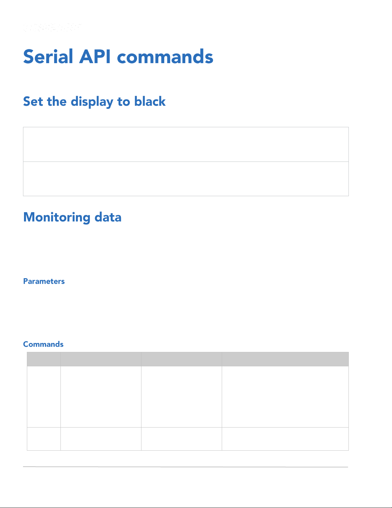
Task: Select the 'Parameters' subheading
Action: click(44, 281)
